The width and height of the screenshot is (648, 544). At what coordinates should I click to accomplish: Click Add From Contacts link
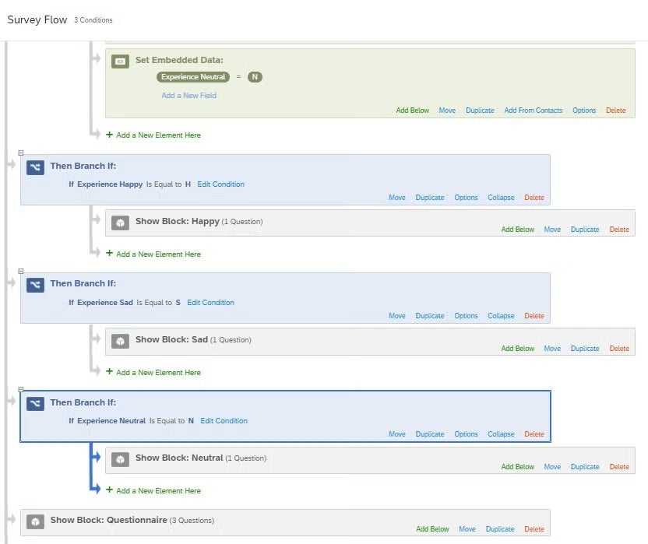(x=533, y=111)
